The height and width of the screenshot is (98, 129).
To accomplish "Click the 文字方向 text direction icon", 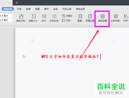I will click(x=54, y=16).
